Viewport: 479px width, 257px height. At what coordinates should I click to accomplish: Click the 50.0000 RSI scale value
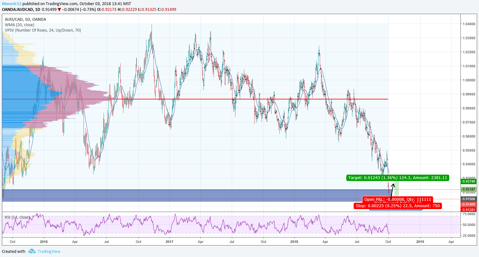469,225
